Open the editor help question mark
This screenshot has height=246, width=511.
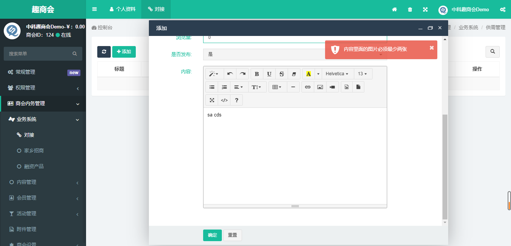coord(236,100)
